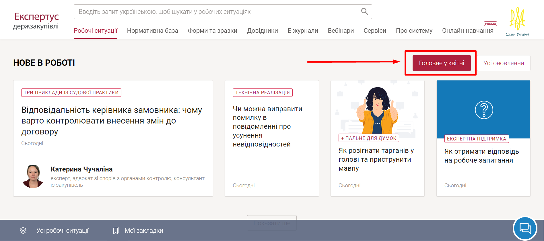Click the layers icon in bottom bar
Screen dimensions: 544x241
(x=23, y=230)
